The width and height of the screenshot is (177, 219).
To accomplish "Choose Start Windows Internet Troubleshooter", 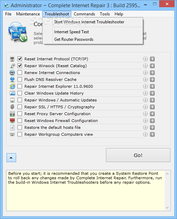I will click(93, 22).
